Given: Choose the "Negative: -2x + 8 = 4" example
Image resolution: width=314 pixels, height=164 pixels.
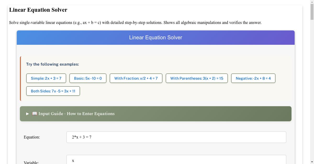Looking at the screenshot, I should pos(253,78).
